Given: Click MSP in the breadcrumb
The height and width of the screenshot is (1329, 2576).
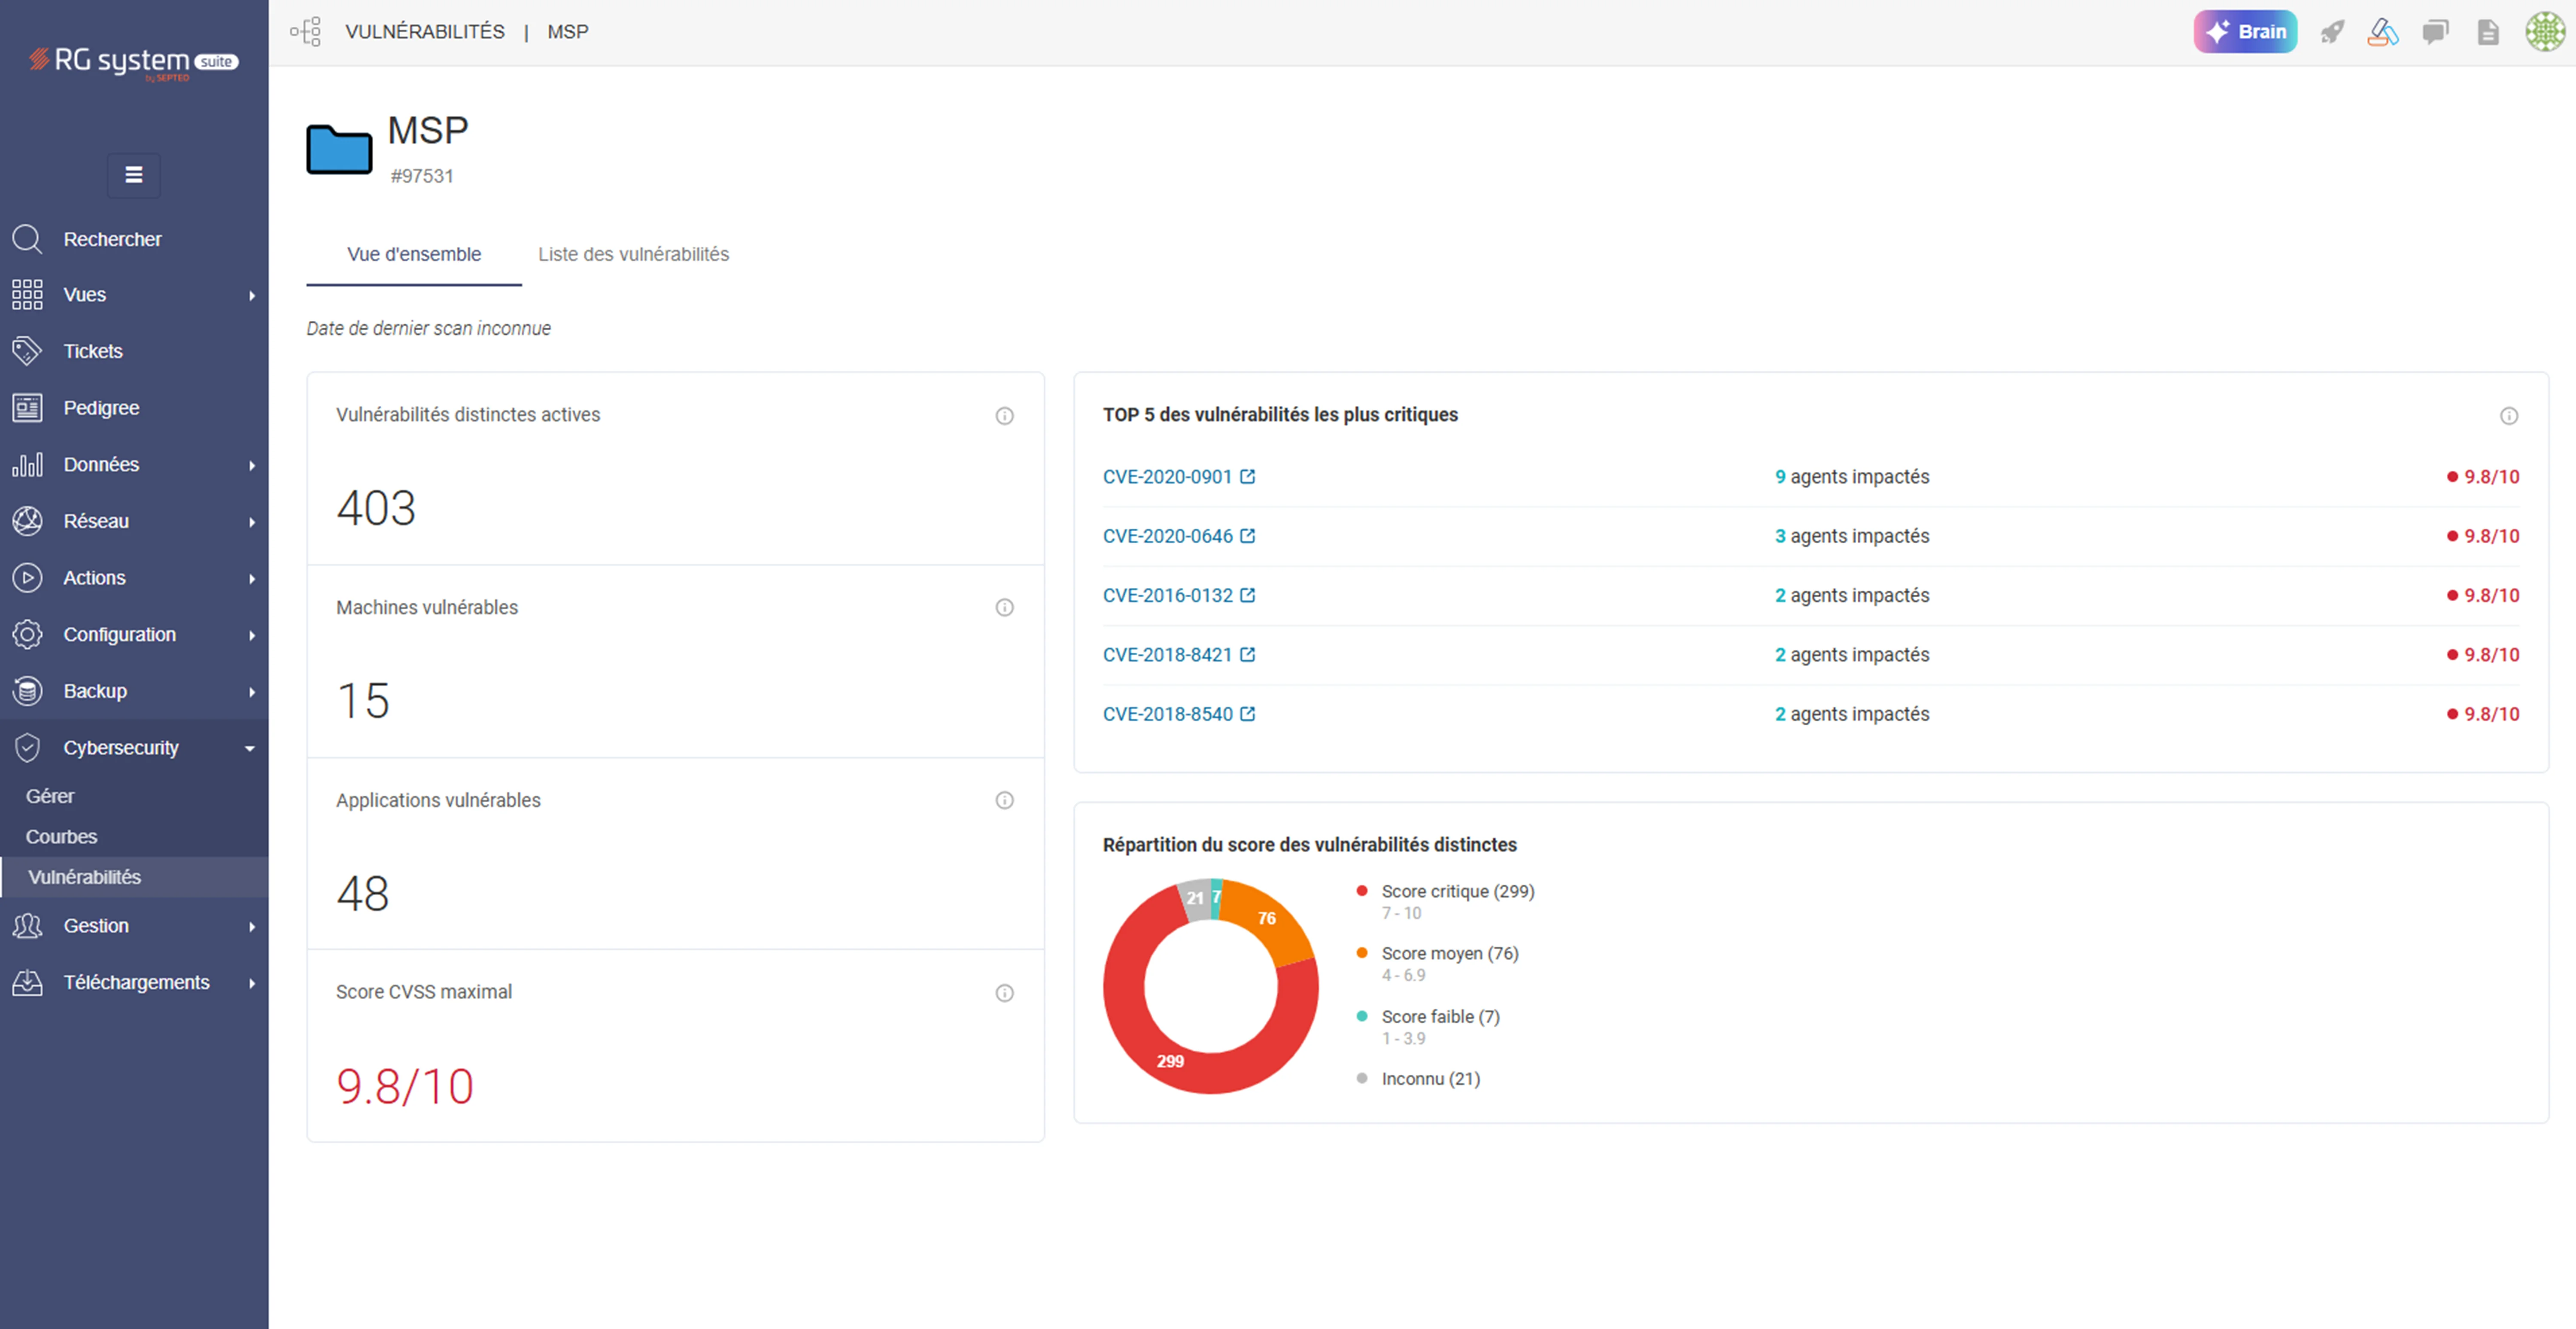Looking at the screenshot, I should coord(568,32).
